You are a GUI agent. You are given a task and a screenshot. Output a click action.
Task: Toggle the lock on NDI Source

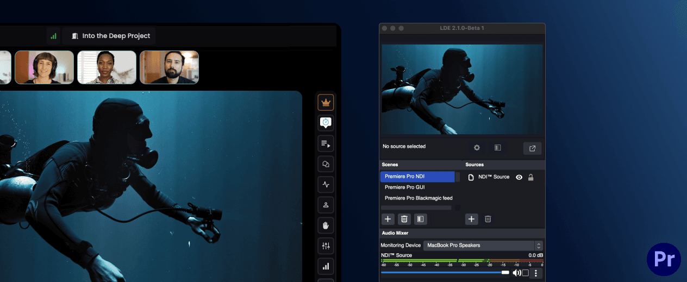coord(530,177)
